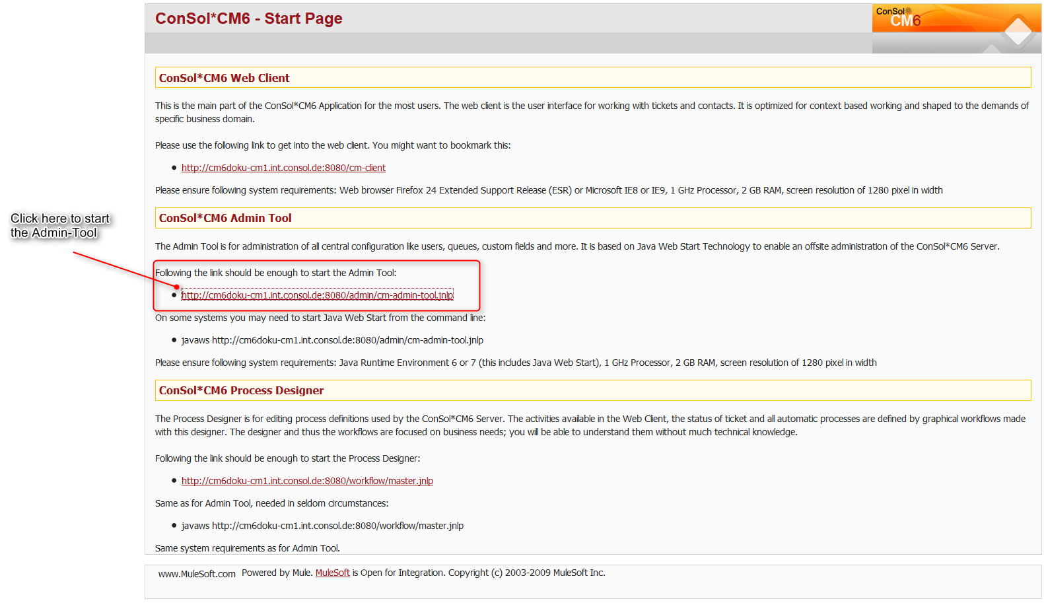Image resolution: width=1044 pixels, height=603 pixels.
Task: Click the ConSol CM6 logo
Action: pos(956,28)
